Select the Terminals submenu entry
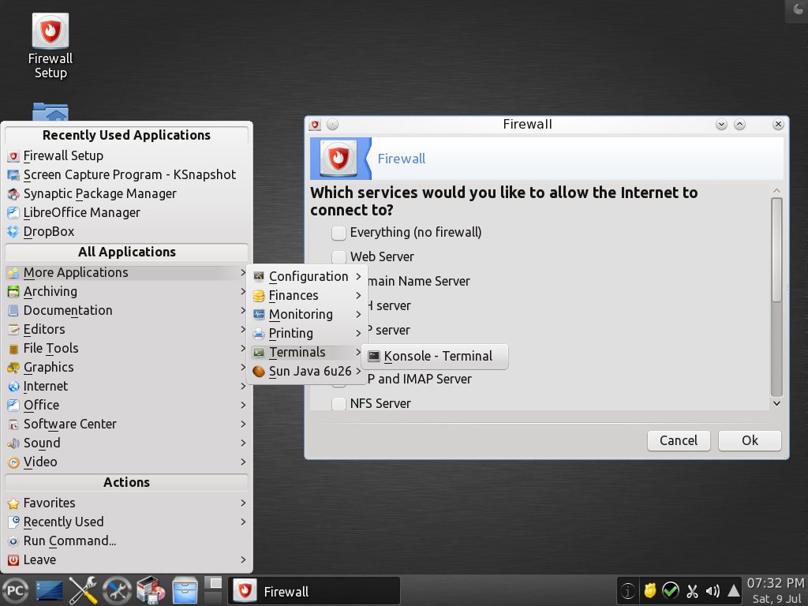The height and width of the screenshot is (606, 808). [x=307, y=353]
